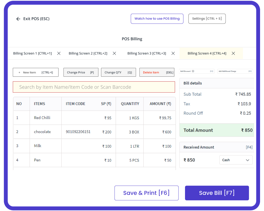264x211 pixels.
Task: Click the Save & Print button
Action: coord(146,193)
